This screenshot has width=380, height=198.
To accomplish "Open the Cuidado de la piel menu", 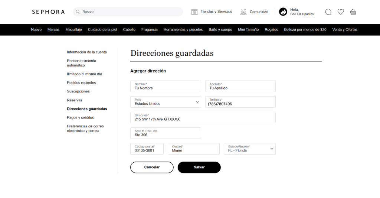I will coord(102,30).
